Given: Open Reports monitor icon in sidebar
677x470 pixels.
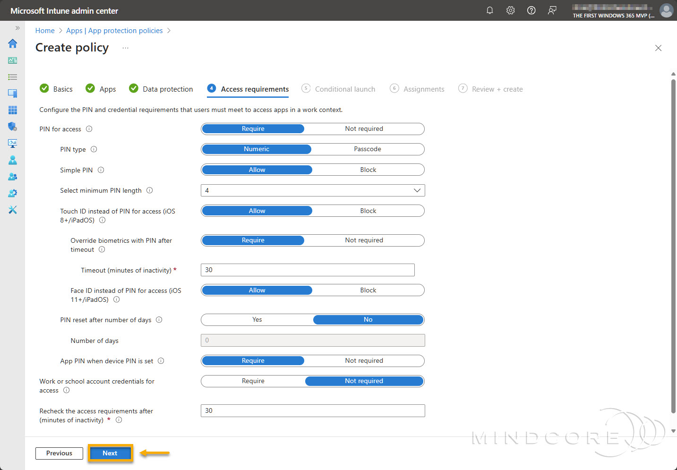Looking at the screenshot, I should pyautogui.click(x=13, y=143).
